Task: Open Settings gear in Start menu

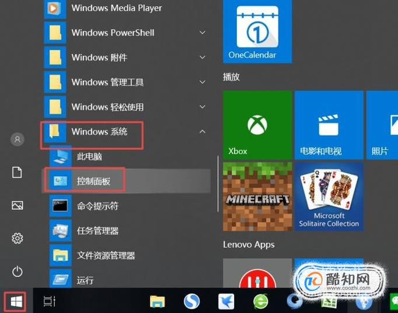Action: tap(18, 238)
